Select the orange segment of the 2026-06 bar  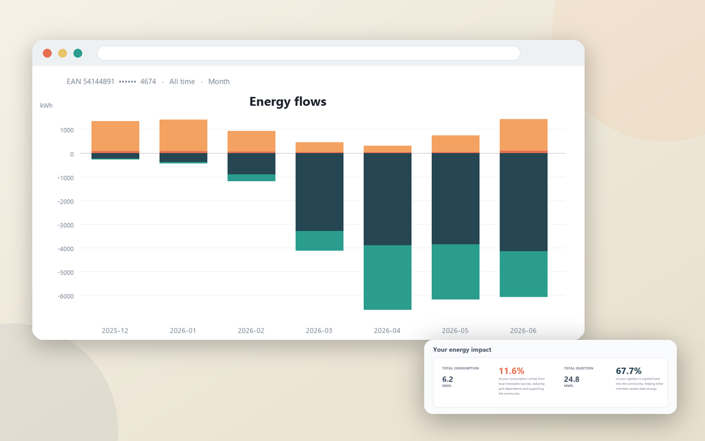coord(523,135)
